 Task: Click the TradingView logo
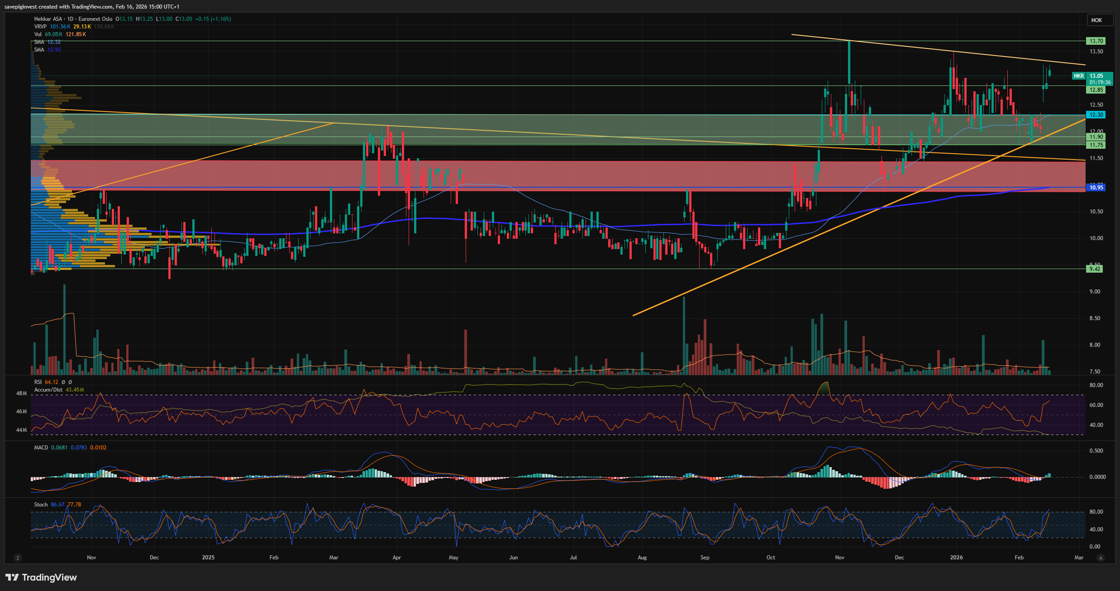(41, 577)
